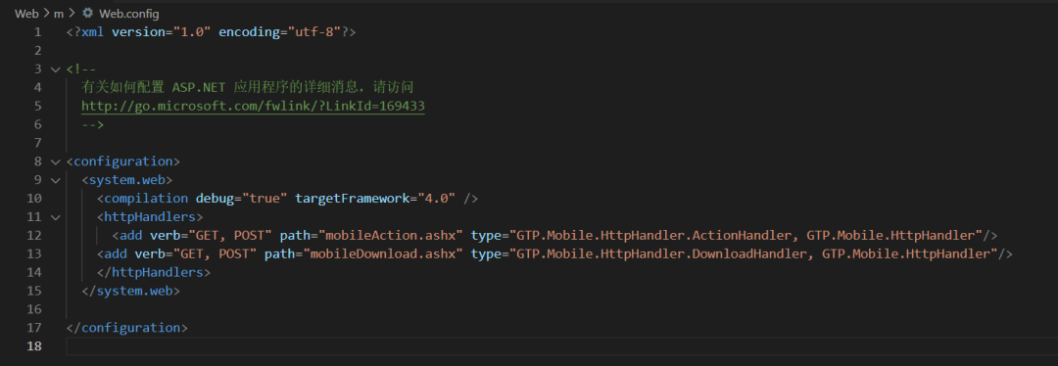Click the xml version "1.0" value
Screen dimensions: 1058x366
[192, 31]
